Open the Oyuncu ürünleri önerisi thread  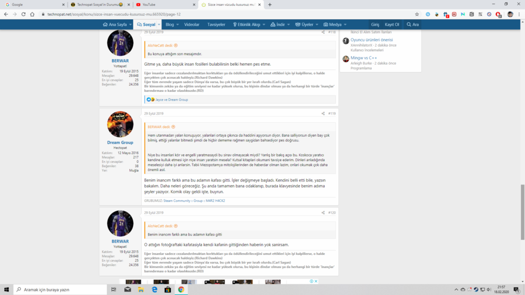click(372, 40)
